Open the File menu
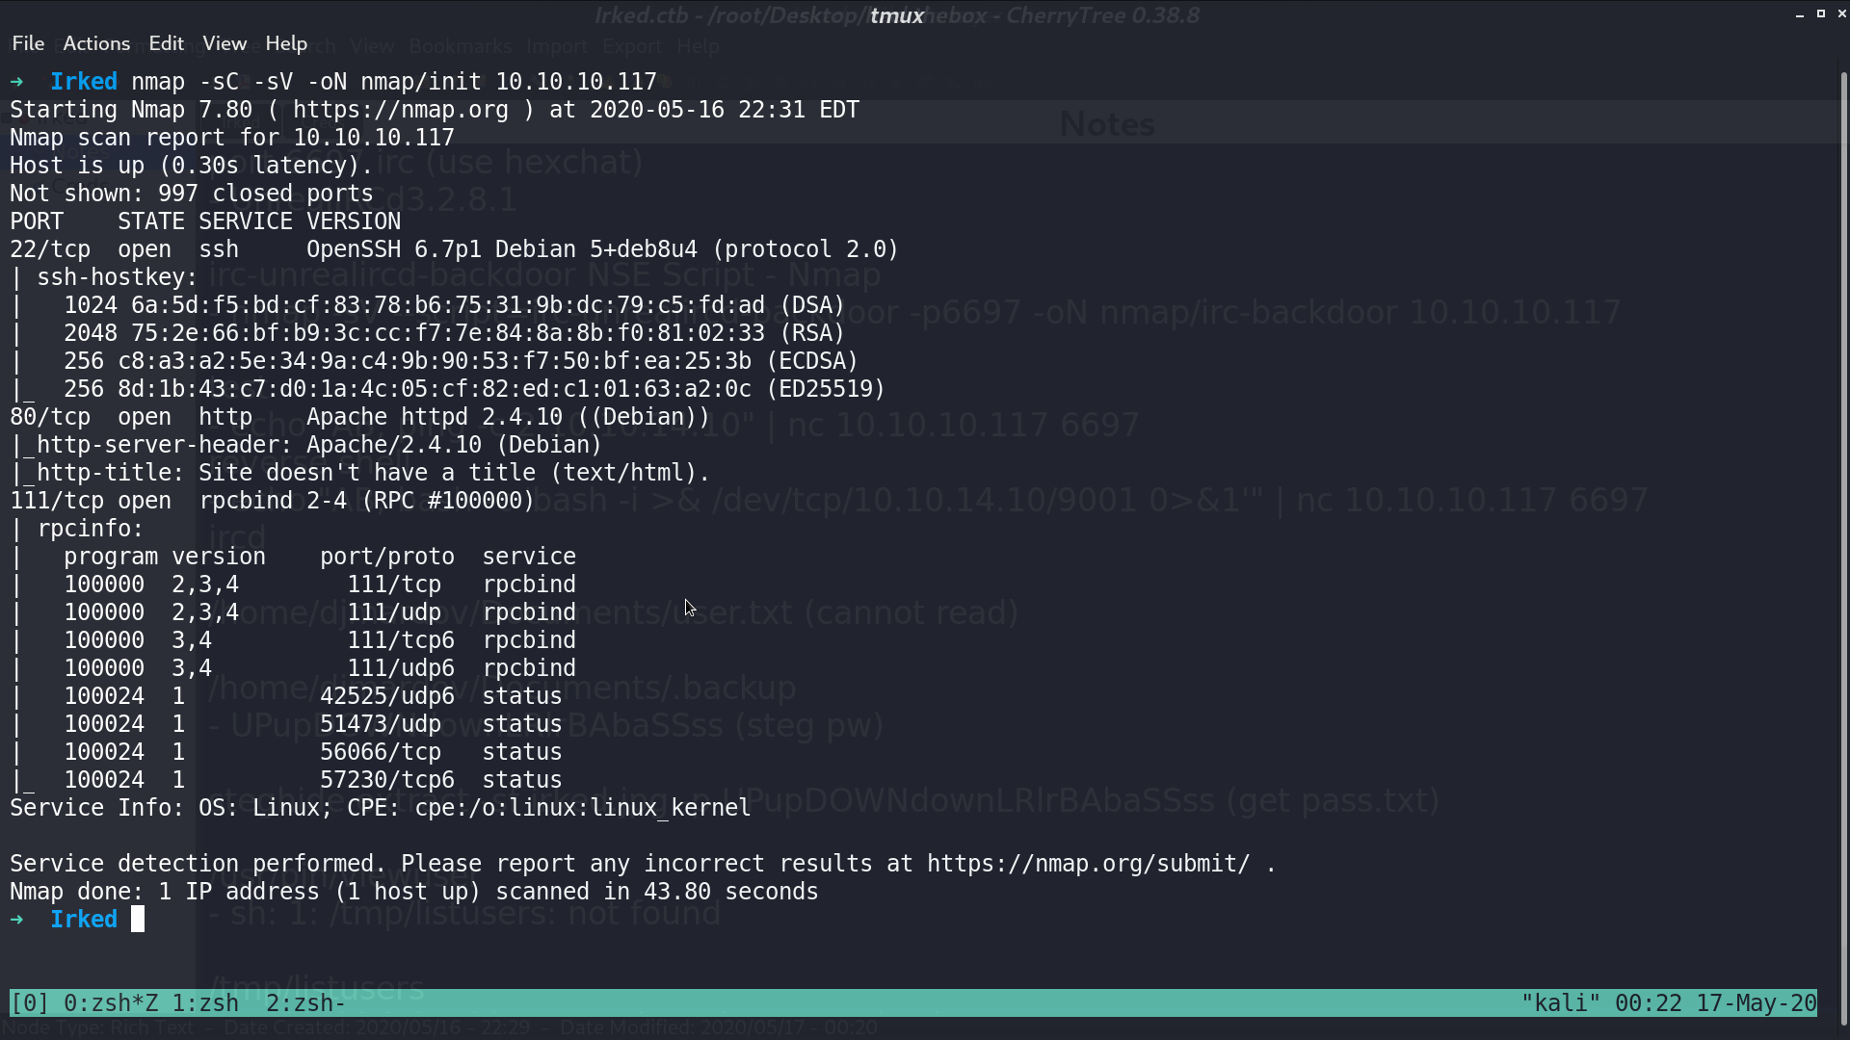 tap(28, 43)
